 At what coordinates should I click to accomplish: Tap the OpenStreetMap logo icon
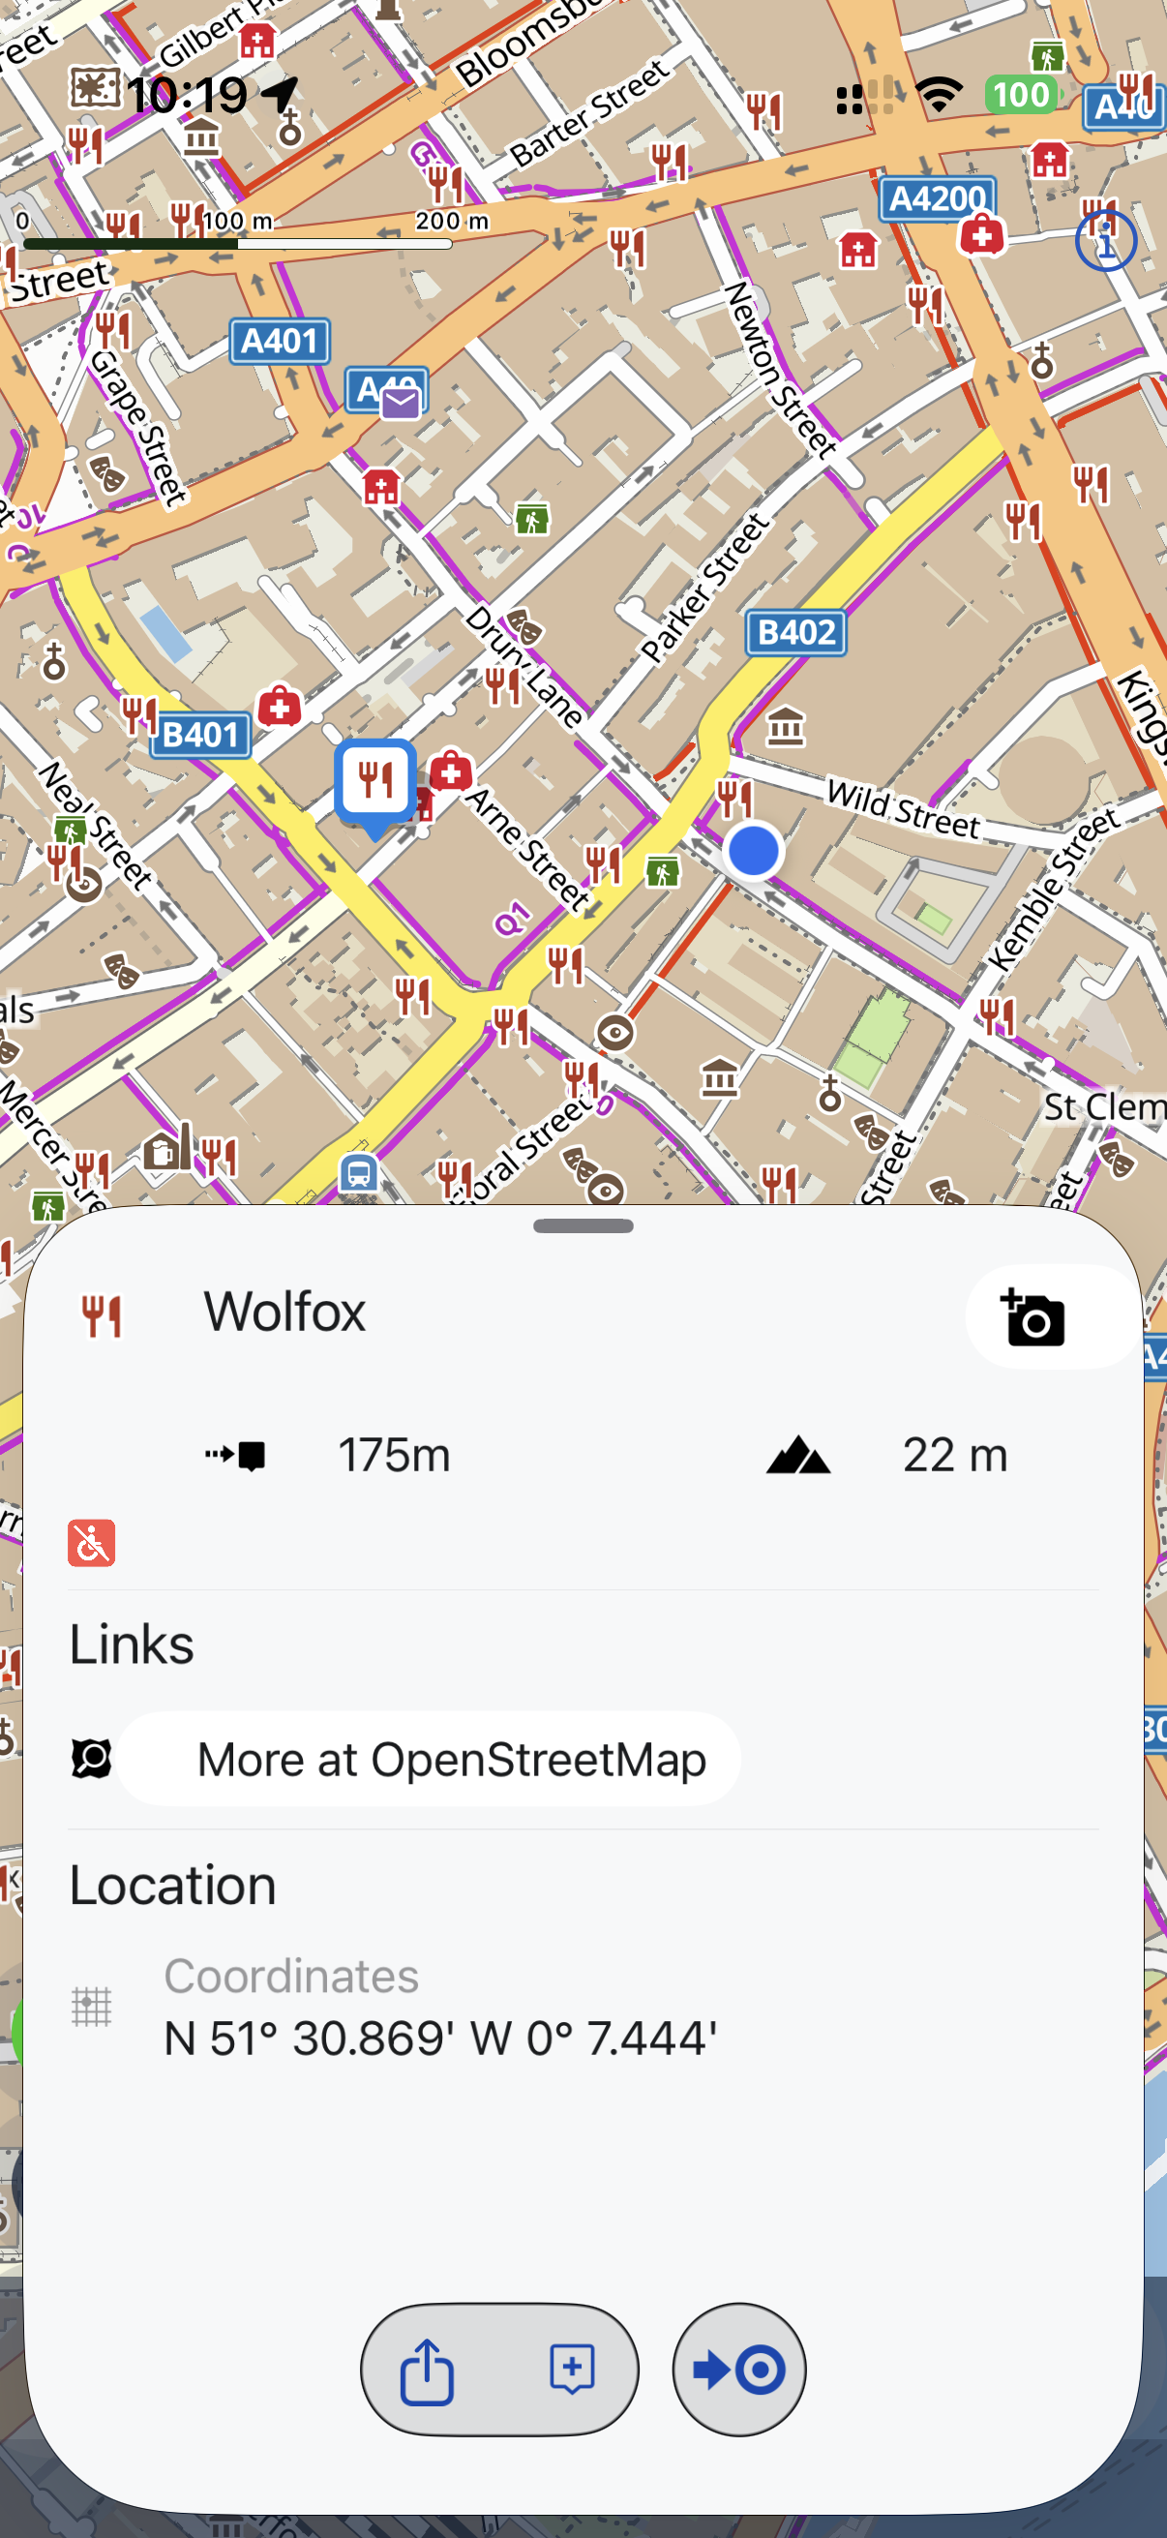coord(92,1759)
